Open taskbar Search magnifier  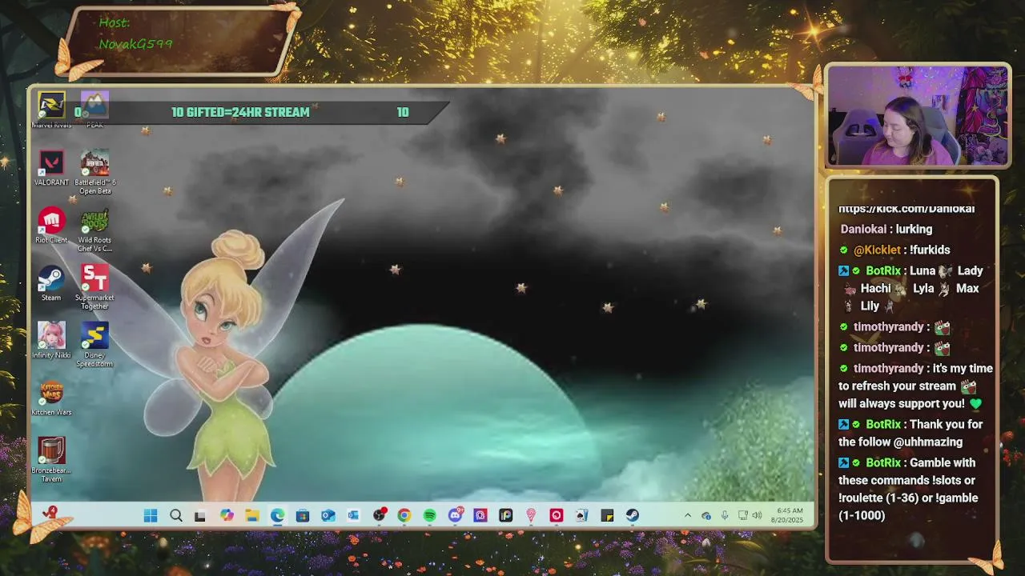[176, 516]
